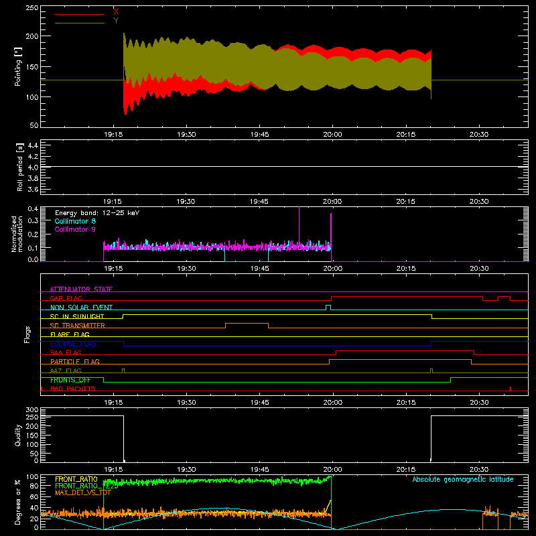The image size is (536, 536).
Task: Click the 'Degrees or %' axis title
Action: [x=18, y=502]
